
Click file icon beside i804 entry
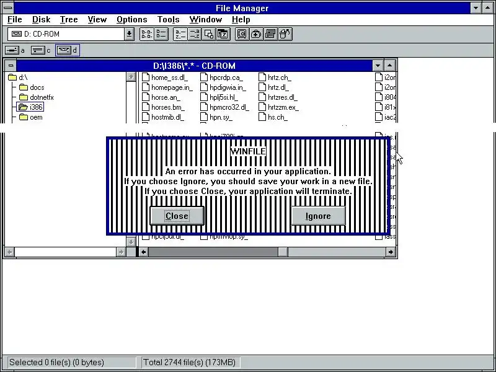379,97
